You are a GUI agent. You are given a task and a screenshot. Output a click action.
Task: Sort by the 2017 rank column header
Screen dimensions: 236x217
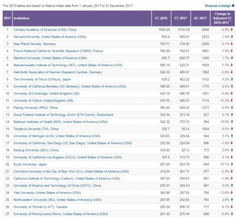[7, 18]
